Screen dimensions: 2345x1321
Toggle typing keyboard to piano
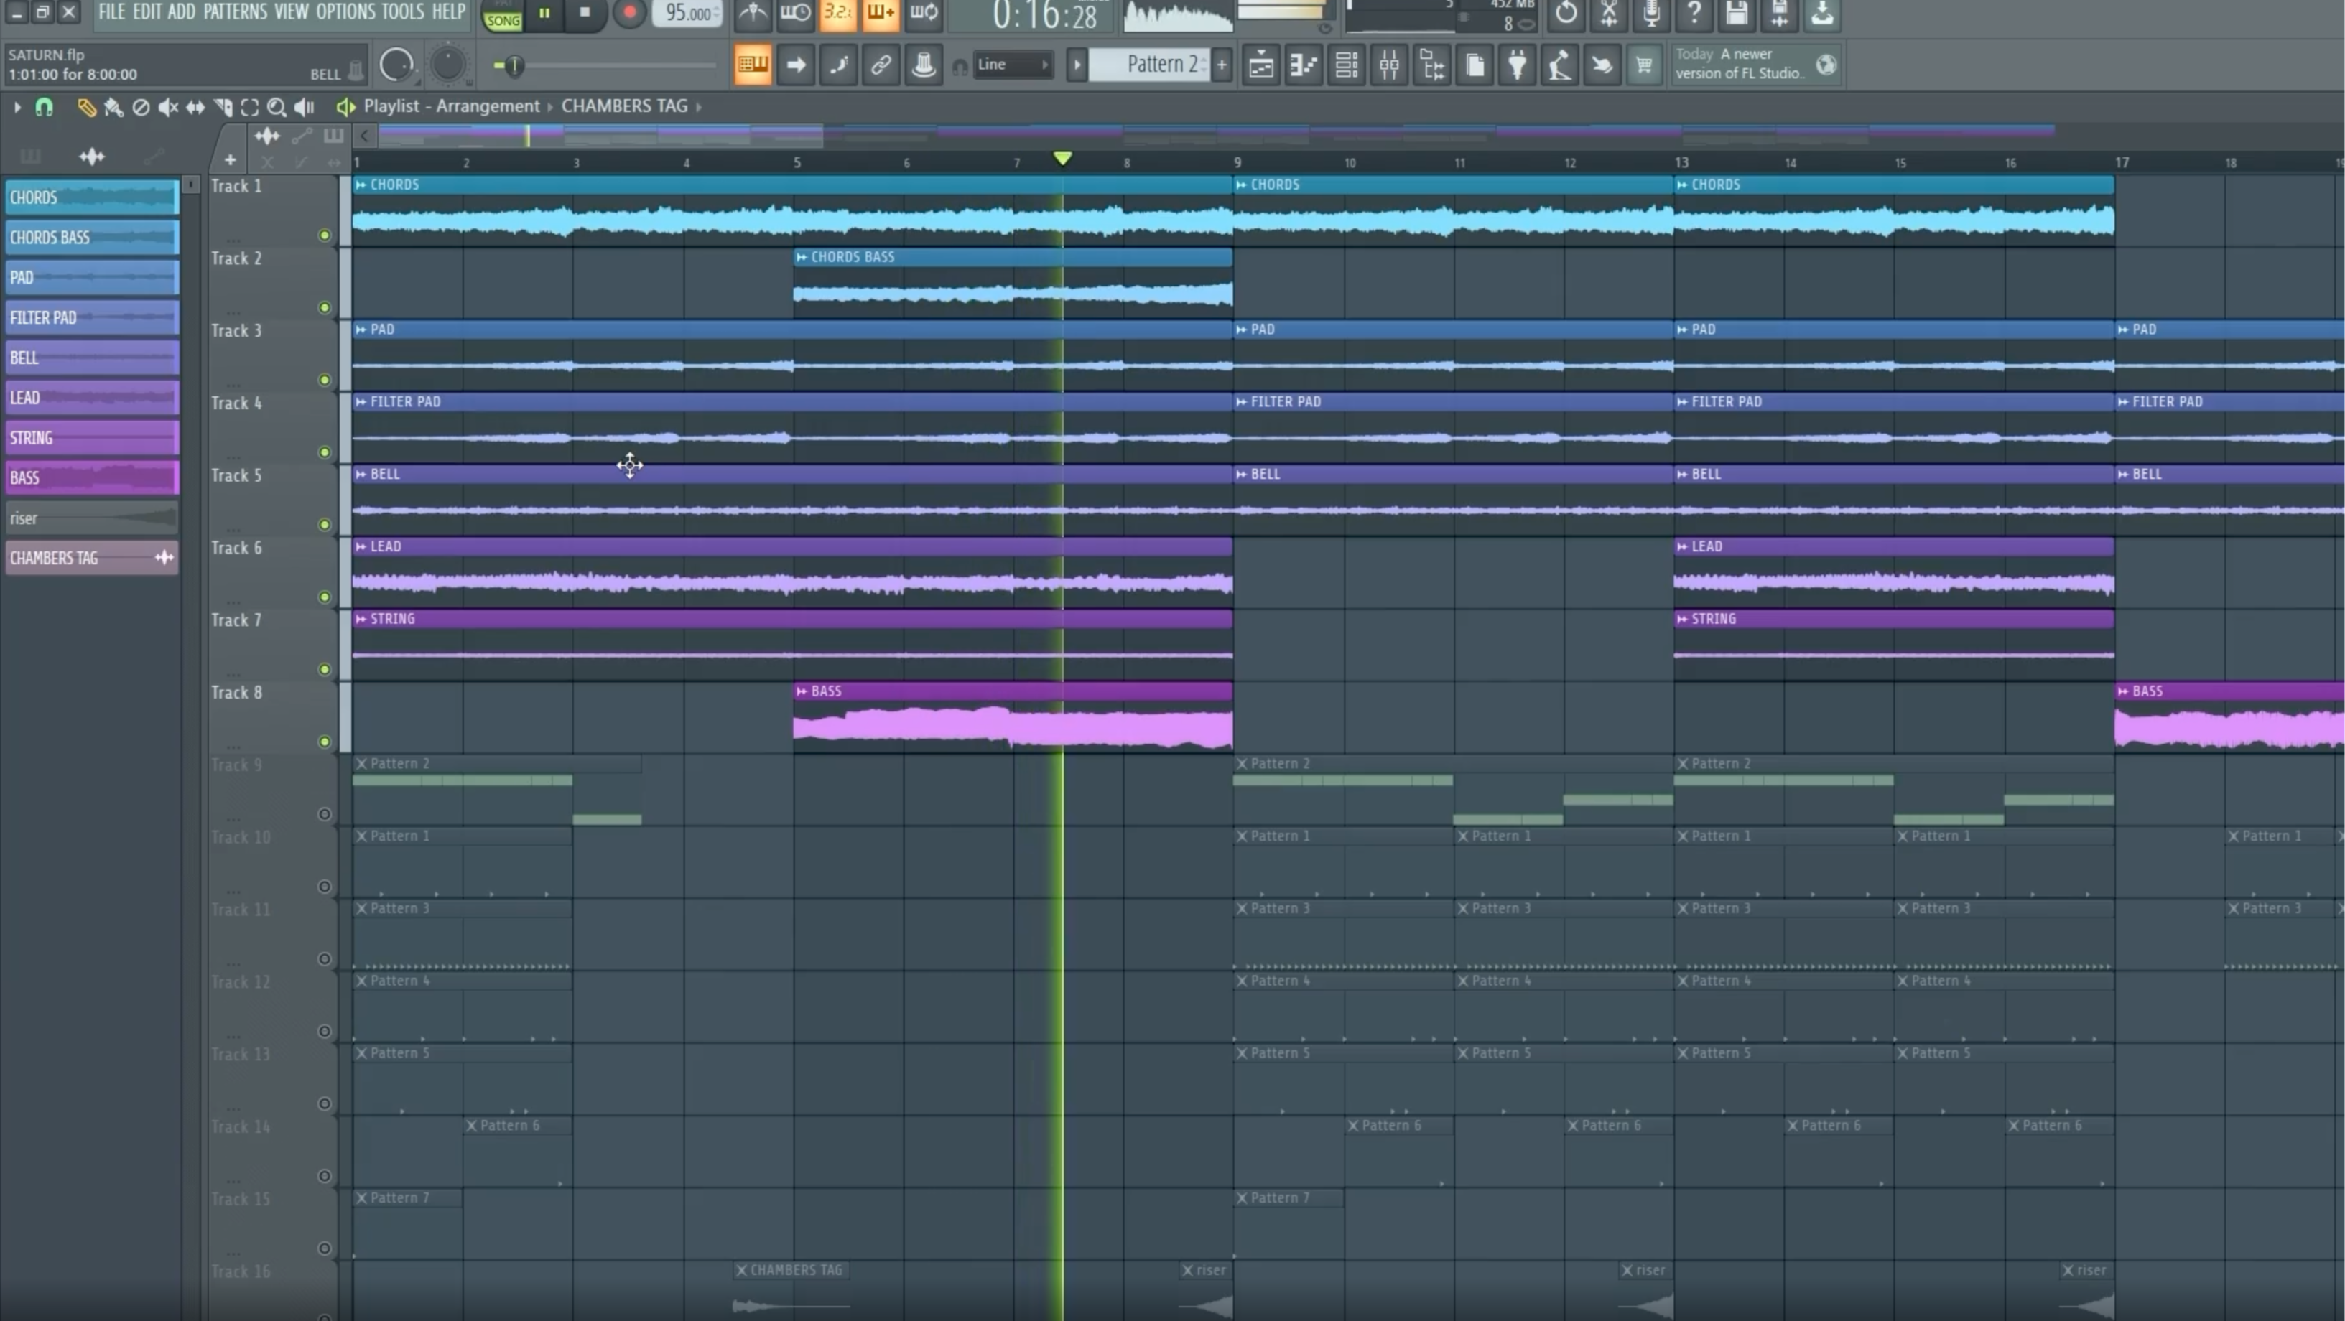[x=753, y=65]
